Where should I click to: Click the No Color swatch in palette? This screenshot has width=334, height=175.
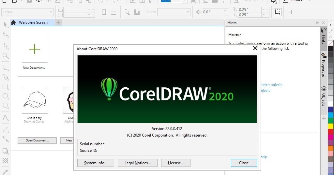click(331, 43)
